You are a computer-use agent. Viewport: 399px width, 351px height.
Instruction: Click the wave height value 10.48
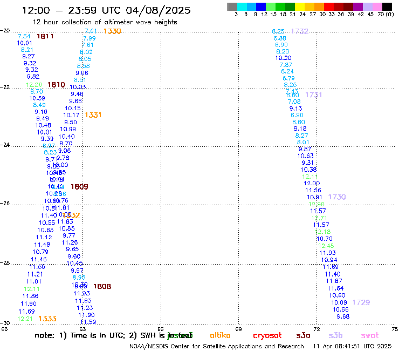43,125
